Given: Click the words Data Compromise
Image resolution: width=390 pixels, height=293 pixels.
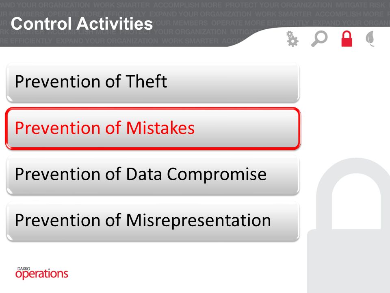Looking at the screenshot, I should point(196,174).
